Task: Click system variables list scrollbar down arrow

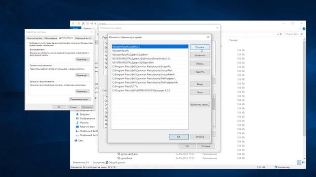Action: click(214, 126)
